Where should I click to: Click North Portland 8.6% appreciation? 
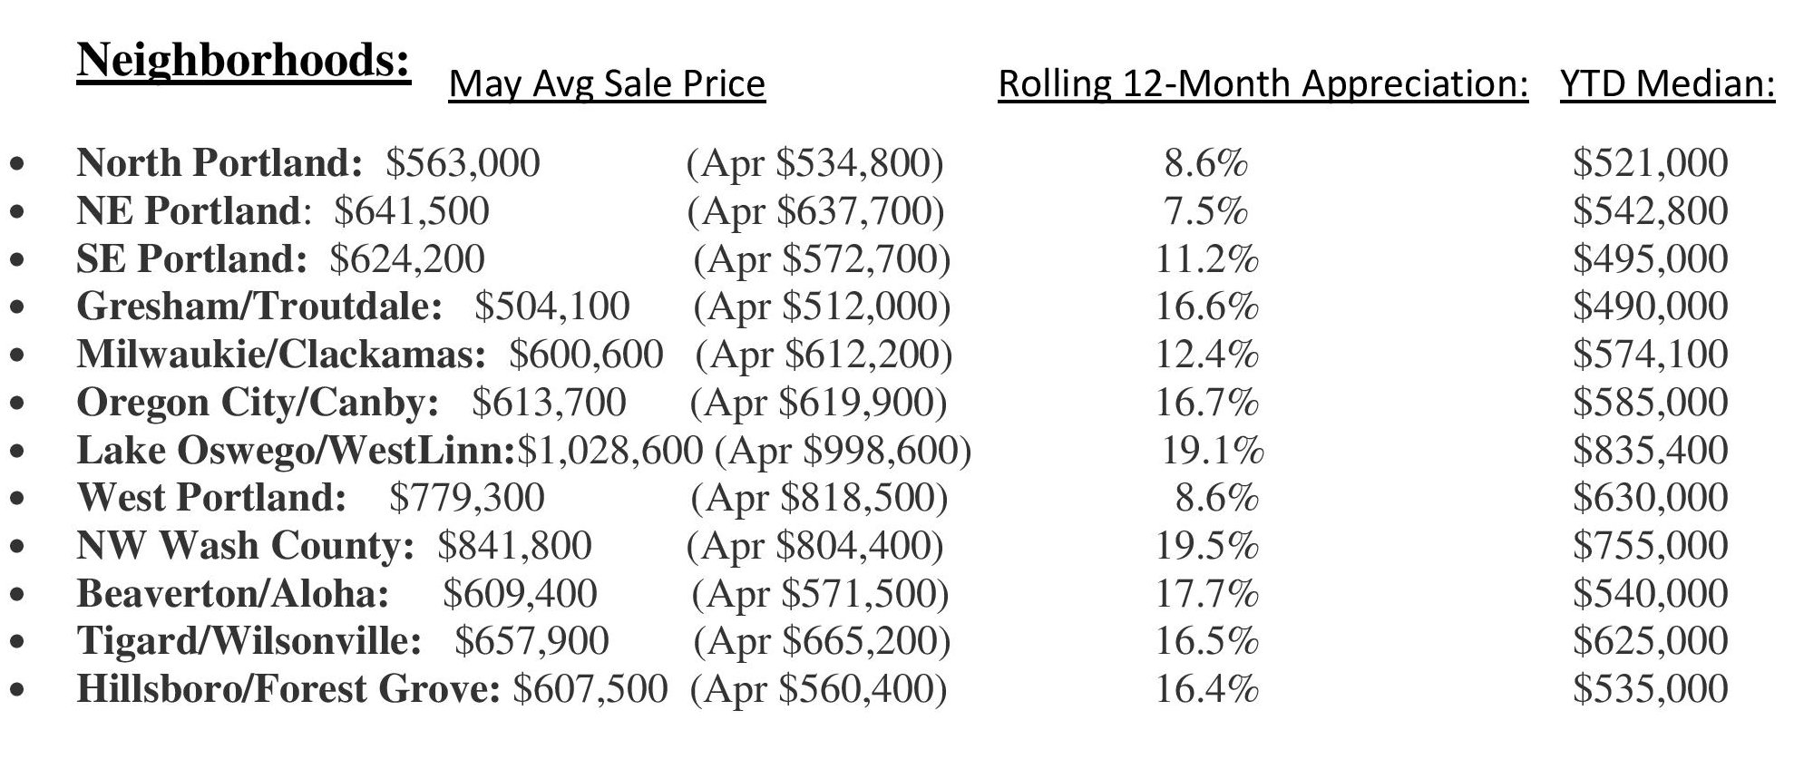[x=1206, y=164]
